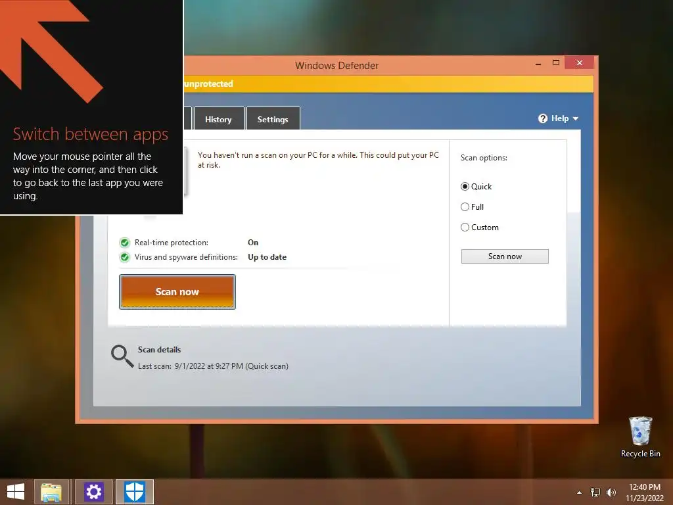
Task: Click the Virus definitions green check icon
Action: click(x=124, y=257)
